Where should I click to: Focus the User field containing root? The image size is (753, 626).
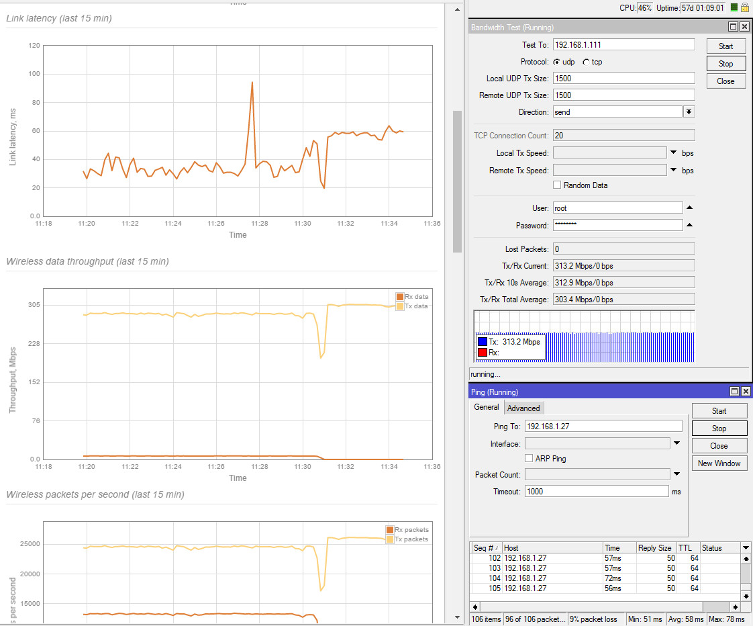click(x=617, y=208)
